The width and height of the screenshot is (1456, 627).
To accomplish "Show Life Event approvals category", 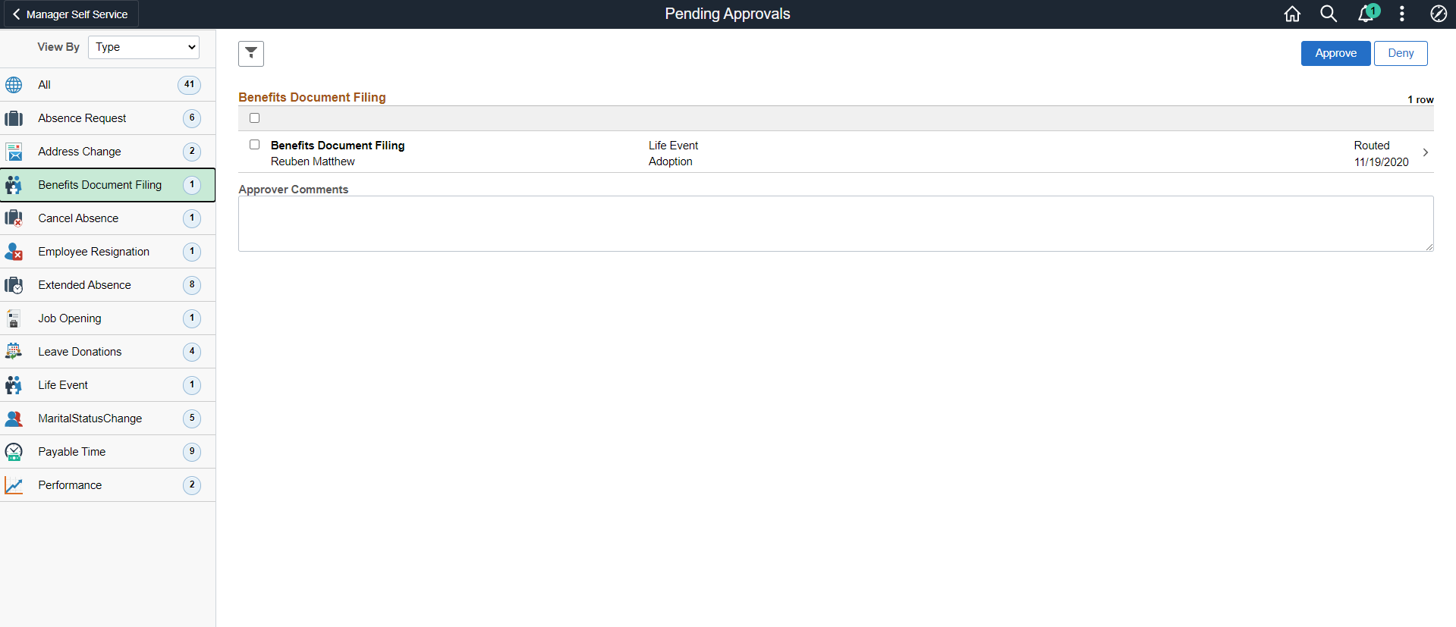I will click(108, 385).
